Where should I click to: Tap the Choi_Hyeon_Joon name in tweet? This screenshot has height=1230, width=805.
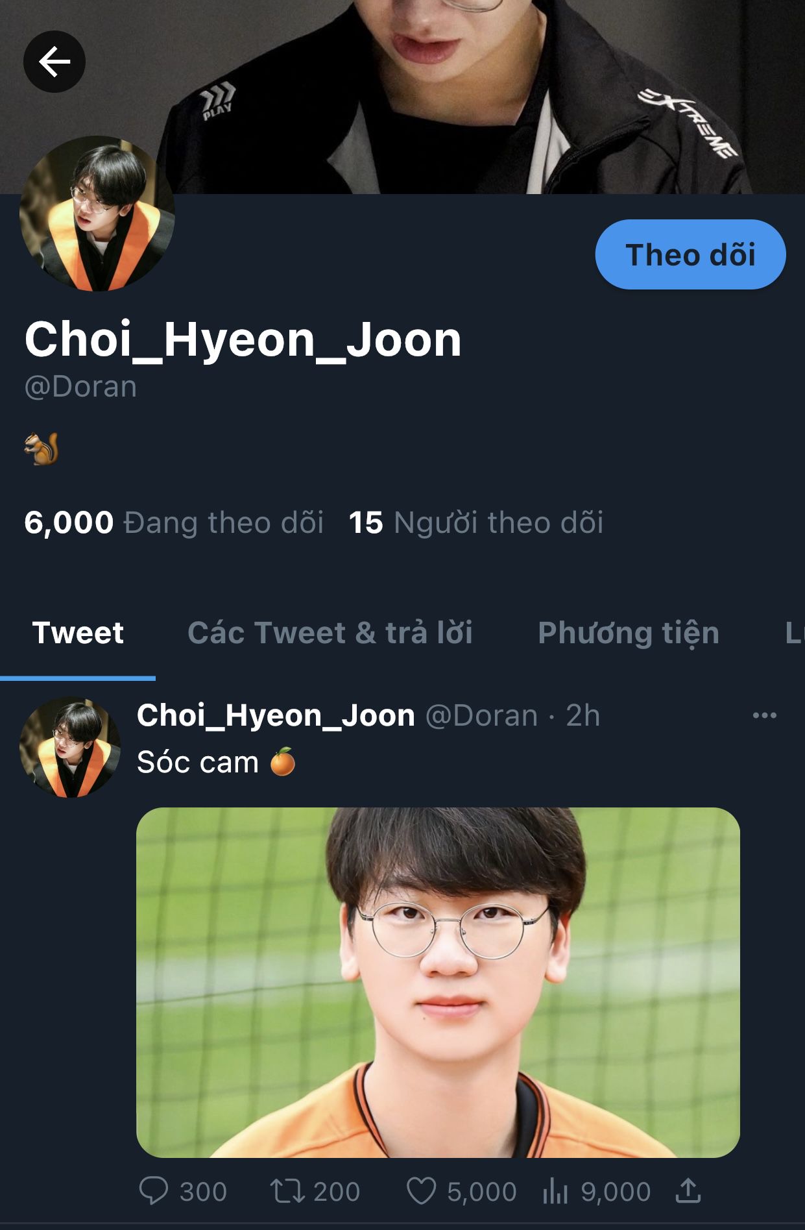[276, 716]
